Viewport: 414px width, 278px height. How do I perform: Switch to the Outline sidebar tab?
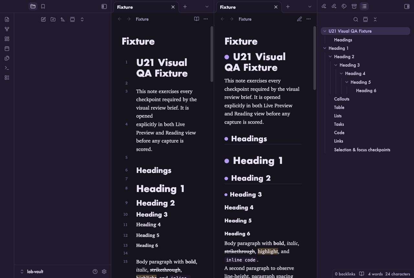364,6
